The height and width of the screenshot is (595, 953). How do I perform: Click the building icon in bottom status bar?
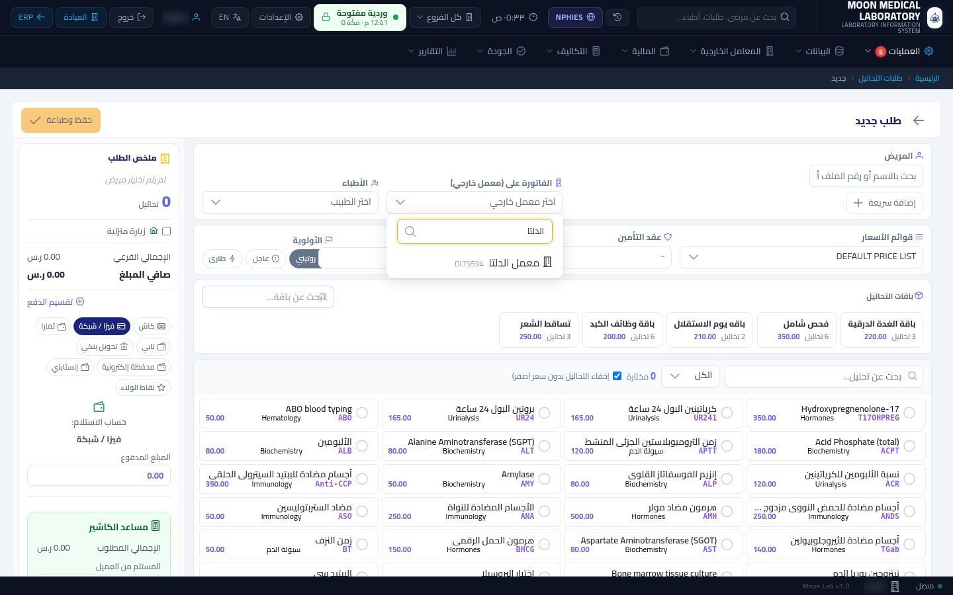(x=895, y=586)
